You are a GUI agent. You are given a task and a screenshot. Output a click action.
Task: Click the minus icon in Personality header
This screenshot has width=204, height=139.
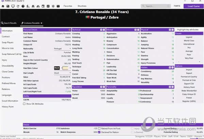coord(173,87)
